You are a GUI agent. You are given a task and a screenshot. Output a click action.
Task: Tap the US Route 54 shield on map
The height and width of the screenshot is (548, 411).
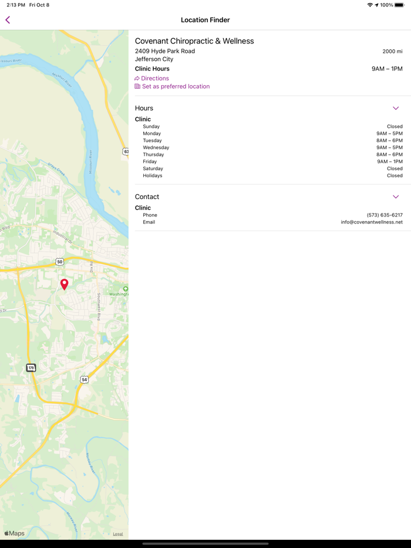coord(84,380)
